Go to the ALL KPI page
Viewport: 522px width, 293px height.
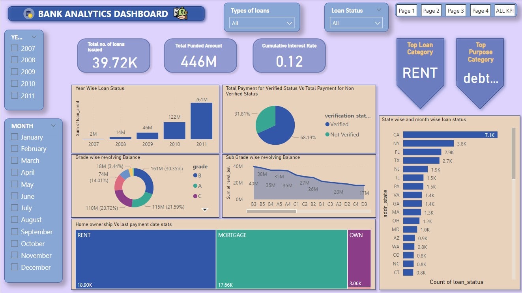coord(505,11)
